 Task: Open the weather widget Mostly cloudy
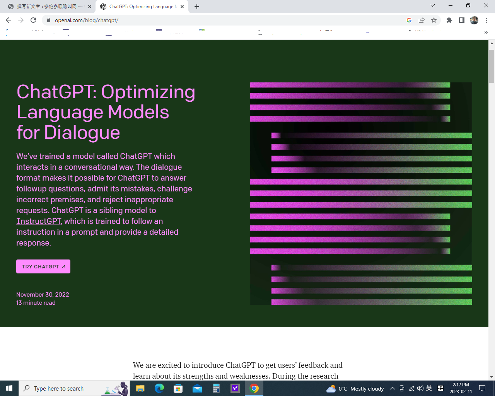pos(355,388)
